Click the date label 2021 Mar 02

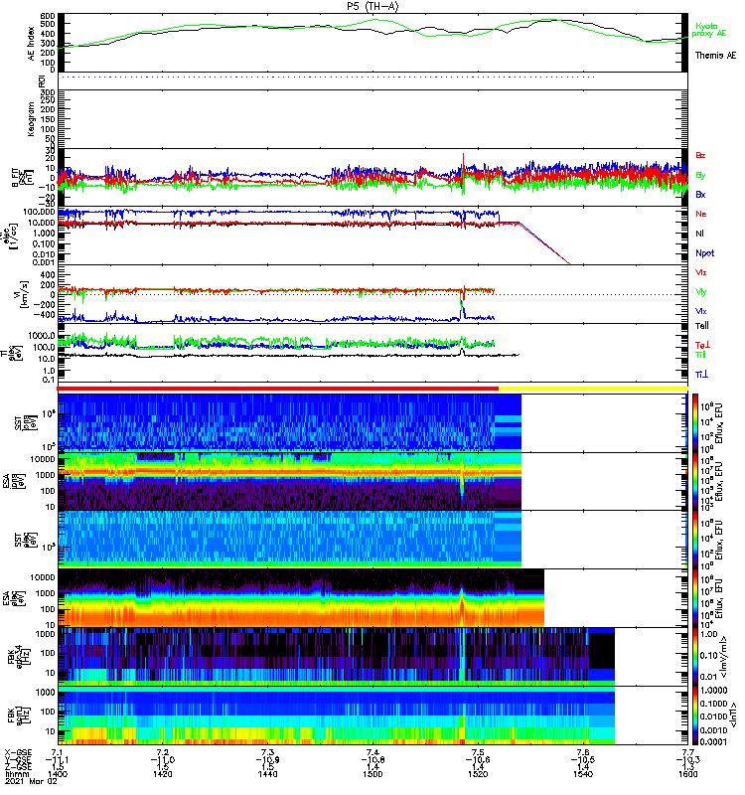click(x=31, y=781)
